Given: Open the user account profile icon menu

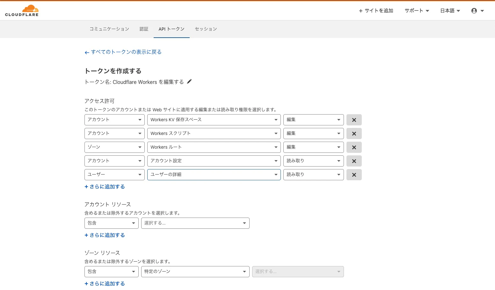Looking at the screenshot, I should (x=477, y=11).
